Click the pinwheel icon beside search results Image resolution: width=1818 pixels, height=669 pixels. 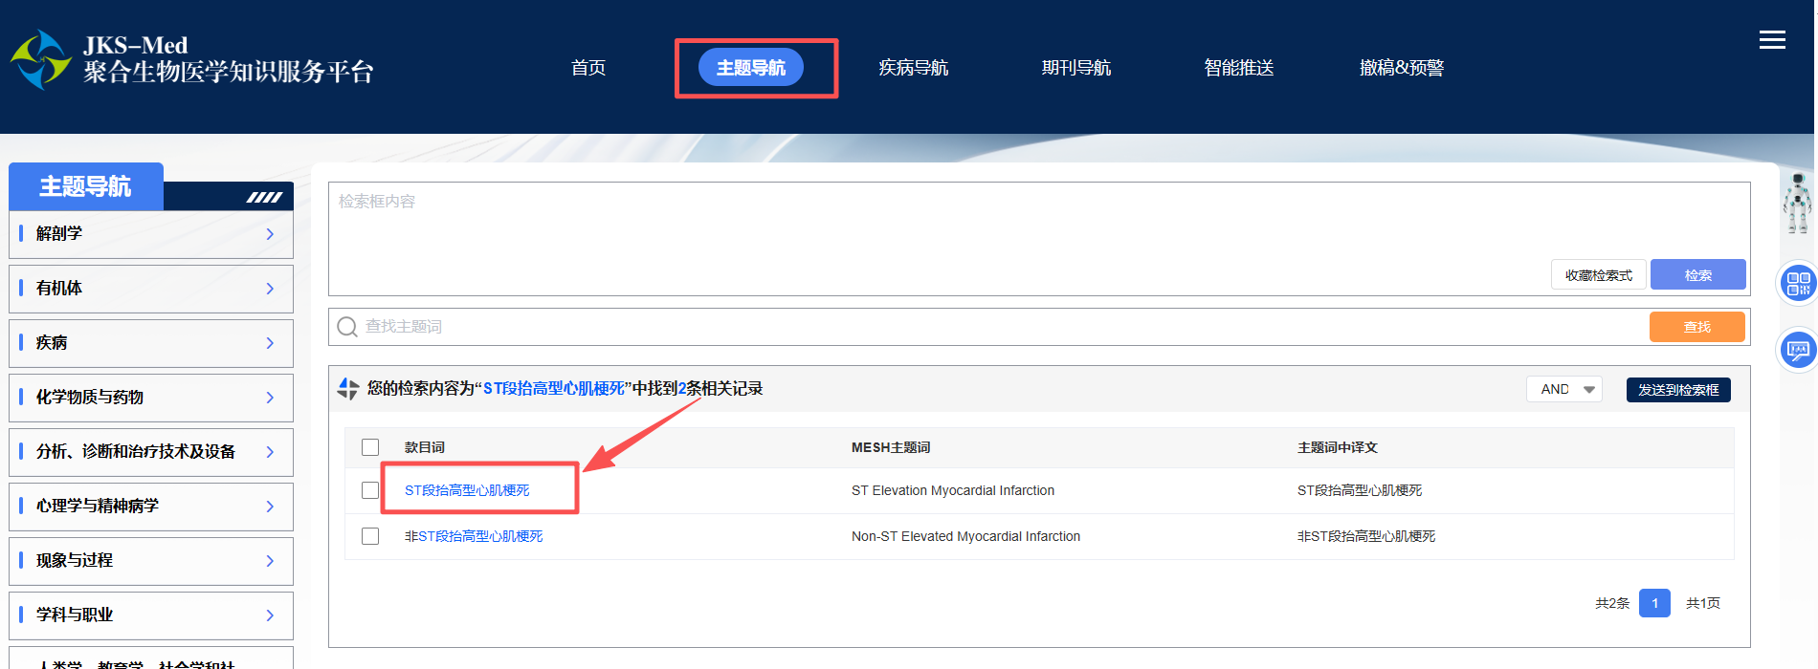(x=348, y=389)
